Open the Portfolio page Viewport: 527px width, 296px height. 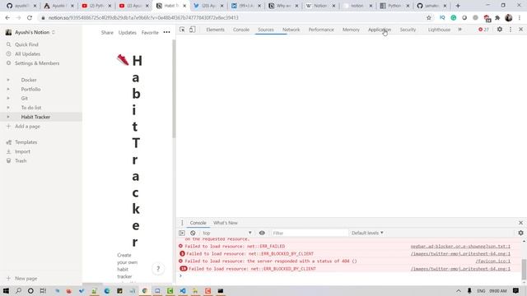[30, 90]
